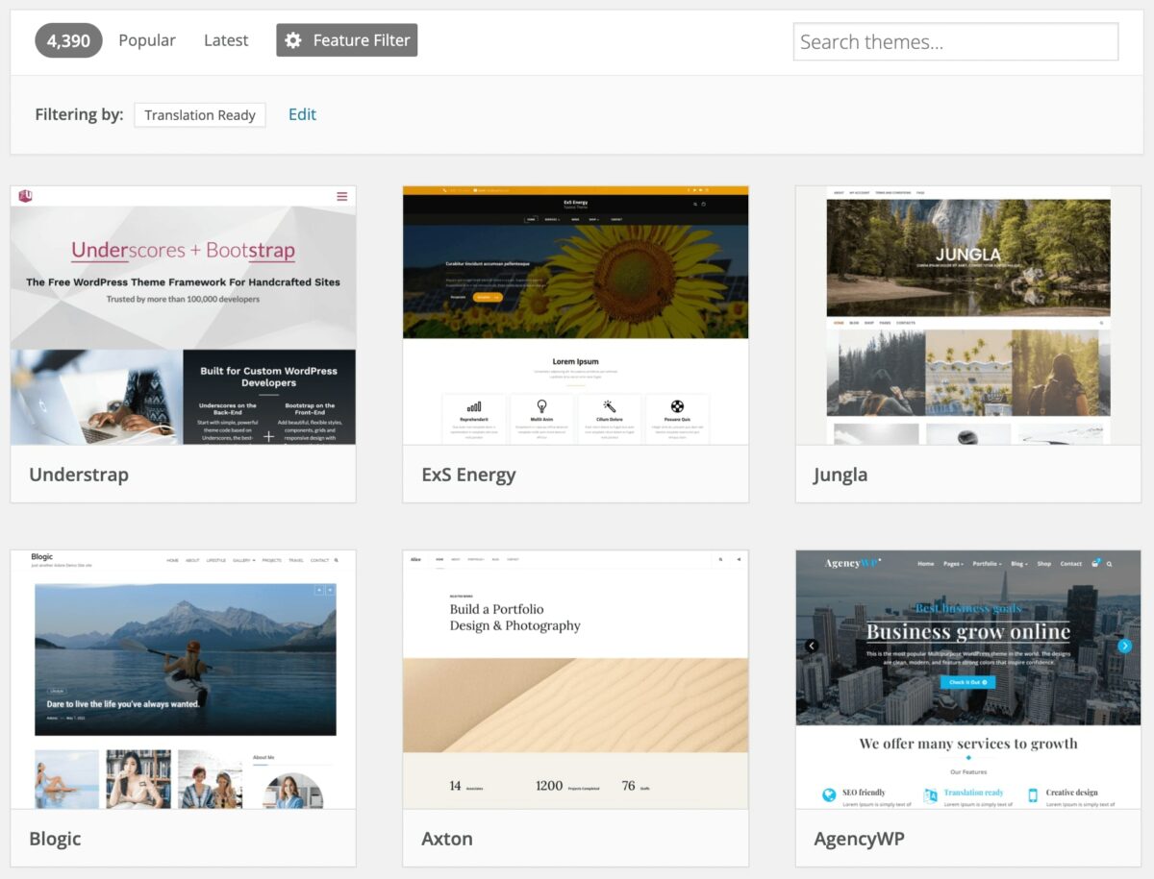Image resolution: width=1154 pixels, height=879 pixels.
Task: Click the light bulb Multii Anim icon
Action: pos(541,404)
